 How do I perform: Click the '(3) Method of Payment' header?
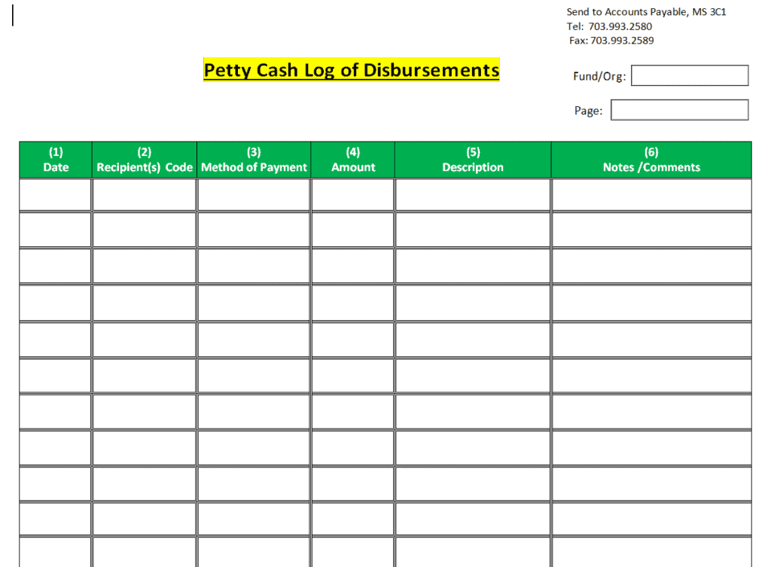tap(254, 160)
